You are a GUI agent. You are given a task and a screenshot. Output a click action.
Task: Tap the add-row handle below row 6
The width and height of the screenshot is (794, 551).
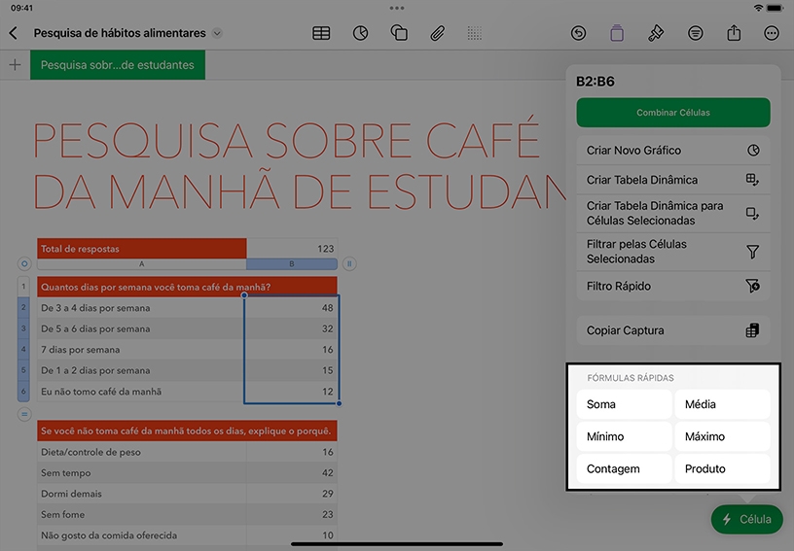pos(24,415)
